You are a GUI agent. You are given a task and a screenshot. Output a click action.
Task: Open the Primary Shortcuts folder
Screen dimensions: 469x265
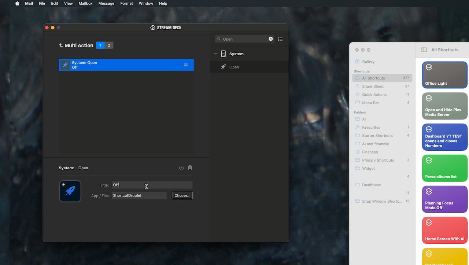coord(382,160)
